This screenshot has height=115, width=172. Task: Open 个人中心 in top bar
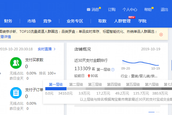(x=130, y=9)
